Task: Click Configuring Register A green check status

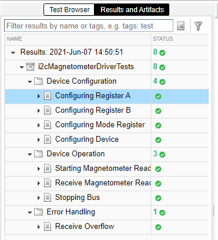Action: (158, 96)
